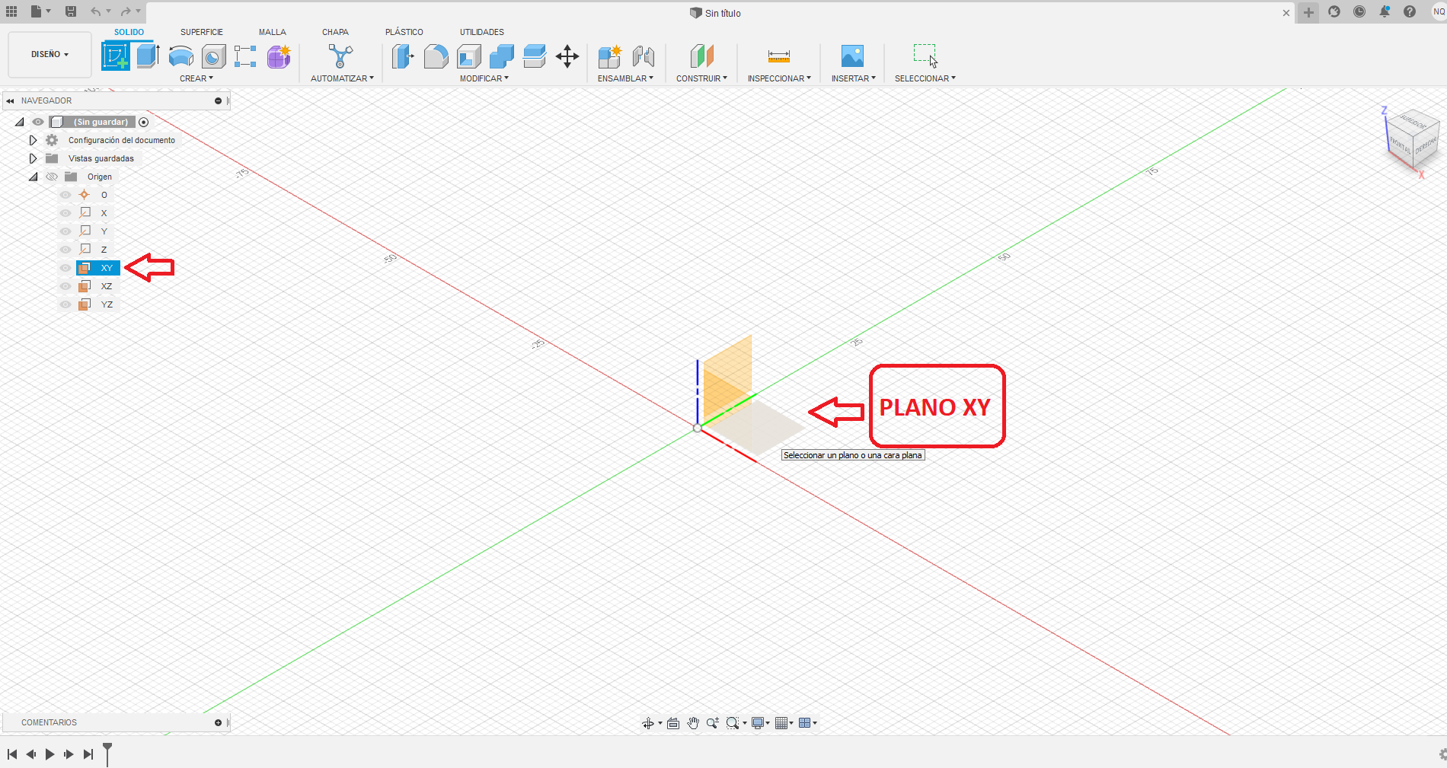The image size is (1447, 768).
Task: Select the Create Sketch tool
Action: click(116, 56)
